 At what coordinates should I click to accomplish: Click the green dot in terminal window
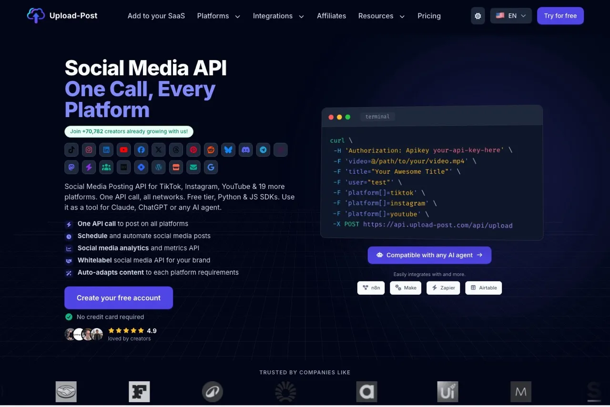point(347,117)
